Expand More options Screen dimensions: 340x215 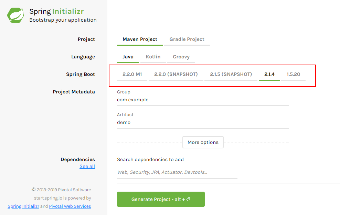(x=203, y=142)
